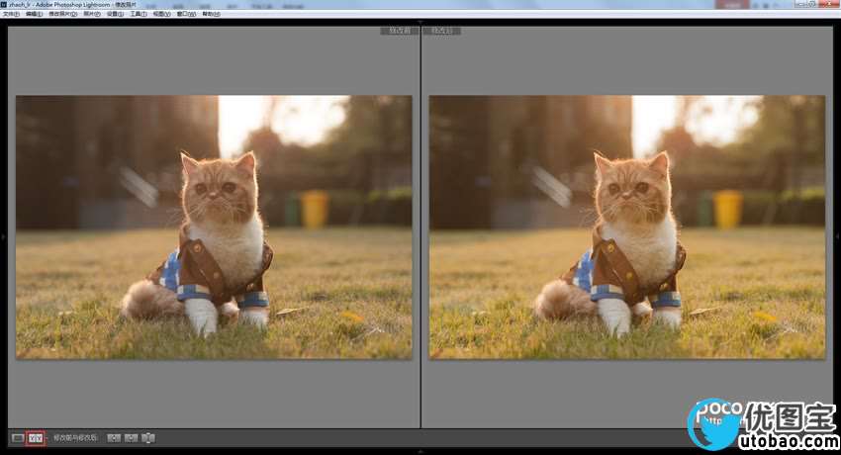Click copy After settings to Before icon
Screen dimensions: 841x455
[131, 437]
